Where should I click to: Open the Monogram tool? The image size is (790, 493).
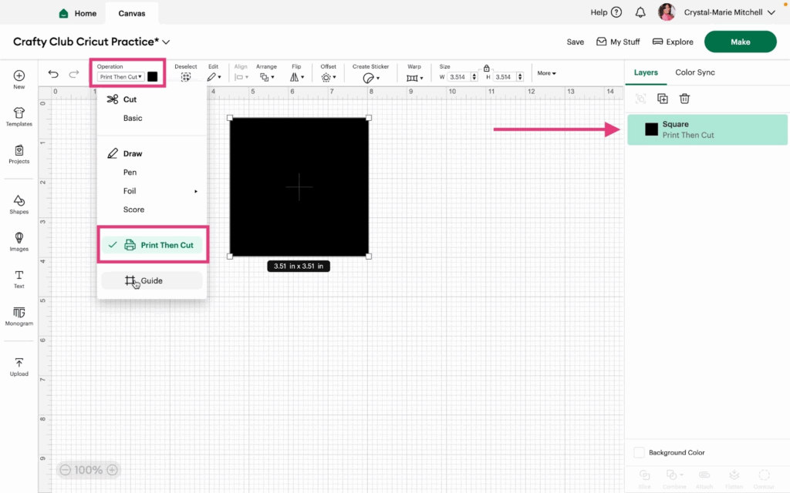click(x=19, y=317)
